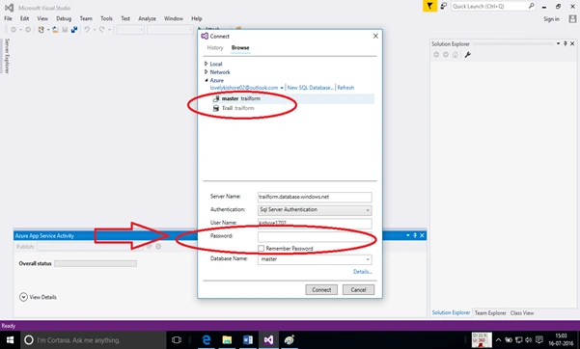Click the Quick Launch magnifier icon
Screen dimensions: 580x349
click(x=531, y=6)
